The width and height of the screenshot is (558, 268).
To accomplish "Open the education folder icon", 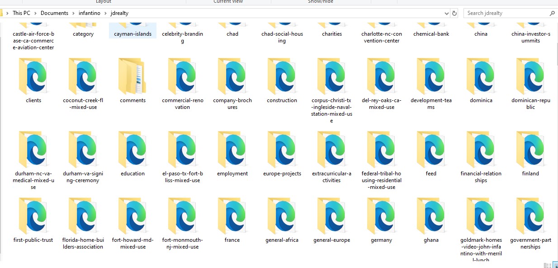I will pos(132,149).
